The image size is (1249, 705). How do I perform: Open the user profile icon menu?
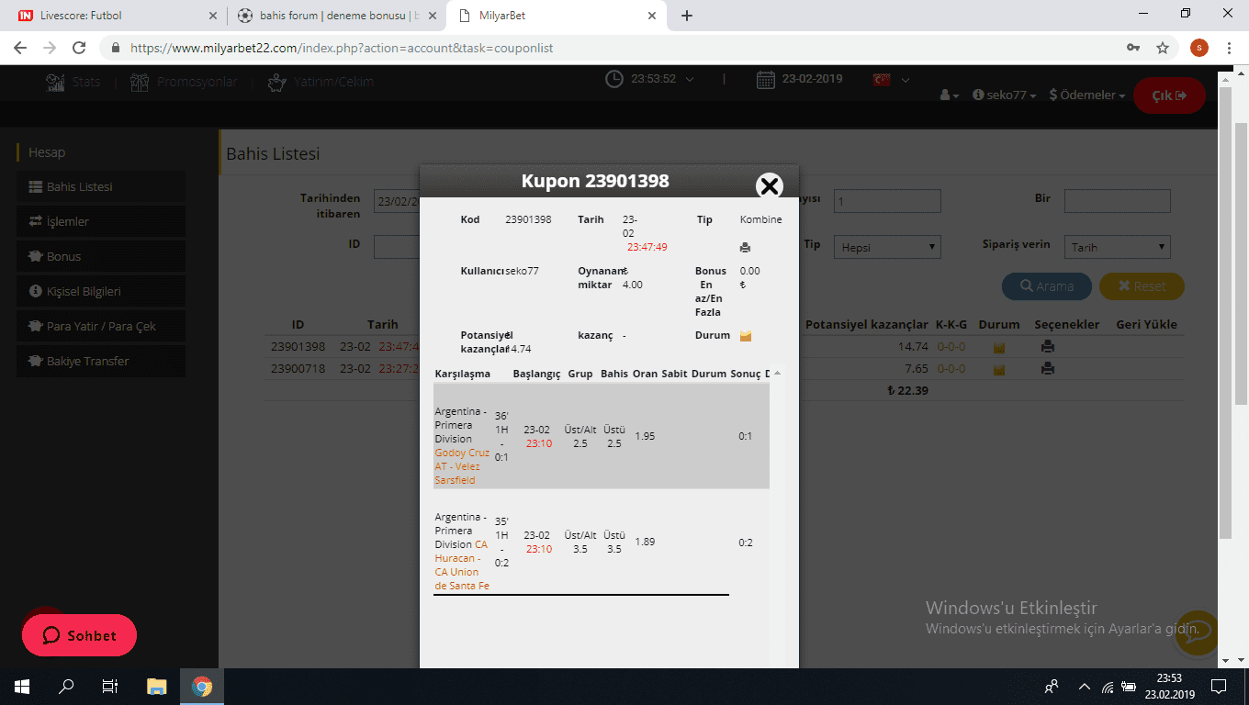pyautogui.click(x=950, y=95)
